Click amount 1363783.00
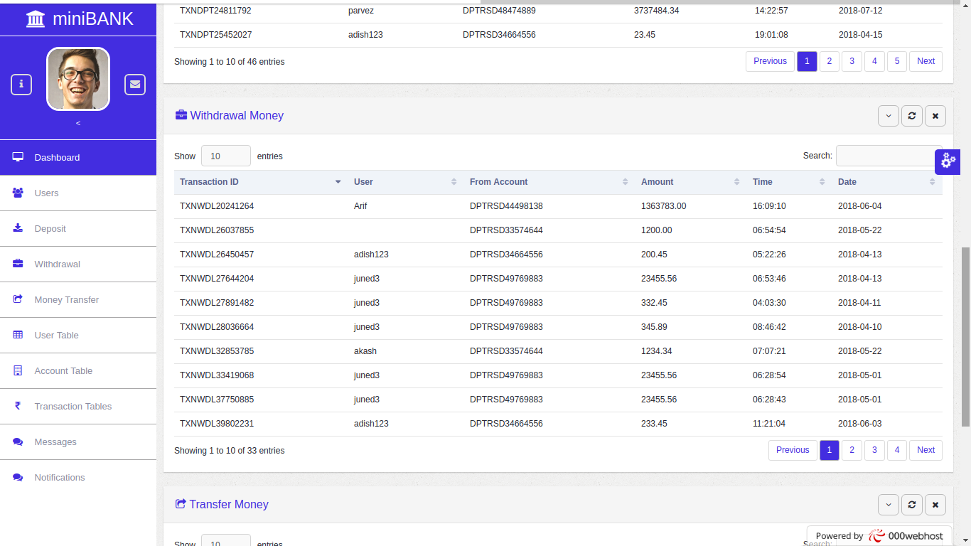Viewport: 971px width, 546px height. 664,206
